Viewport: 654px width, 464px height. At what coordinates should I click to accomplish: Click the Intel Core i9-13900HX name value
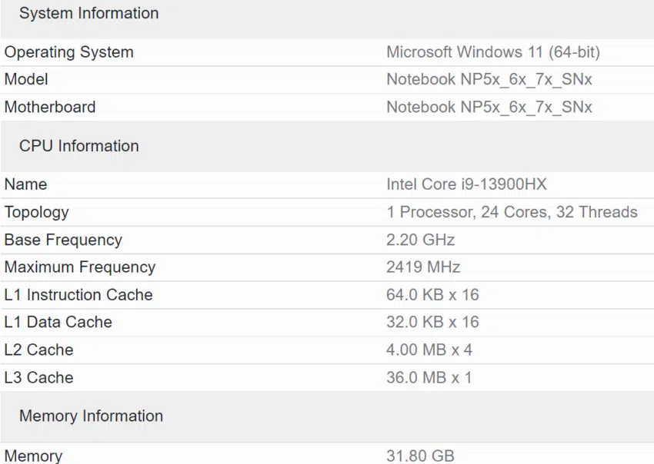466,184
